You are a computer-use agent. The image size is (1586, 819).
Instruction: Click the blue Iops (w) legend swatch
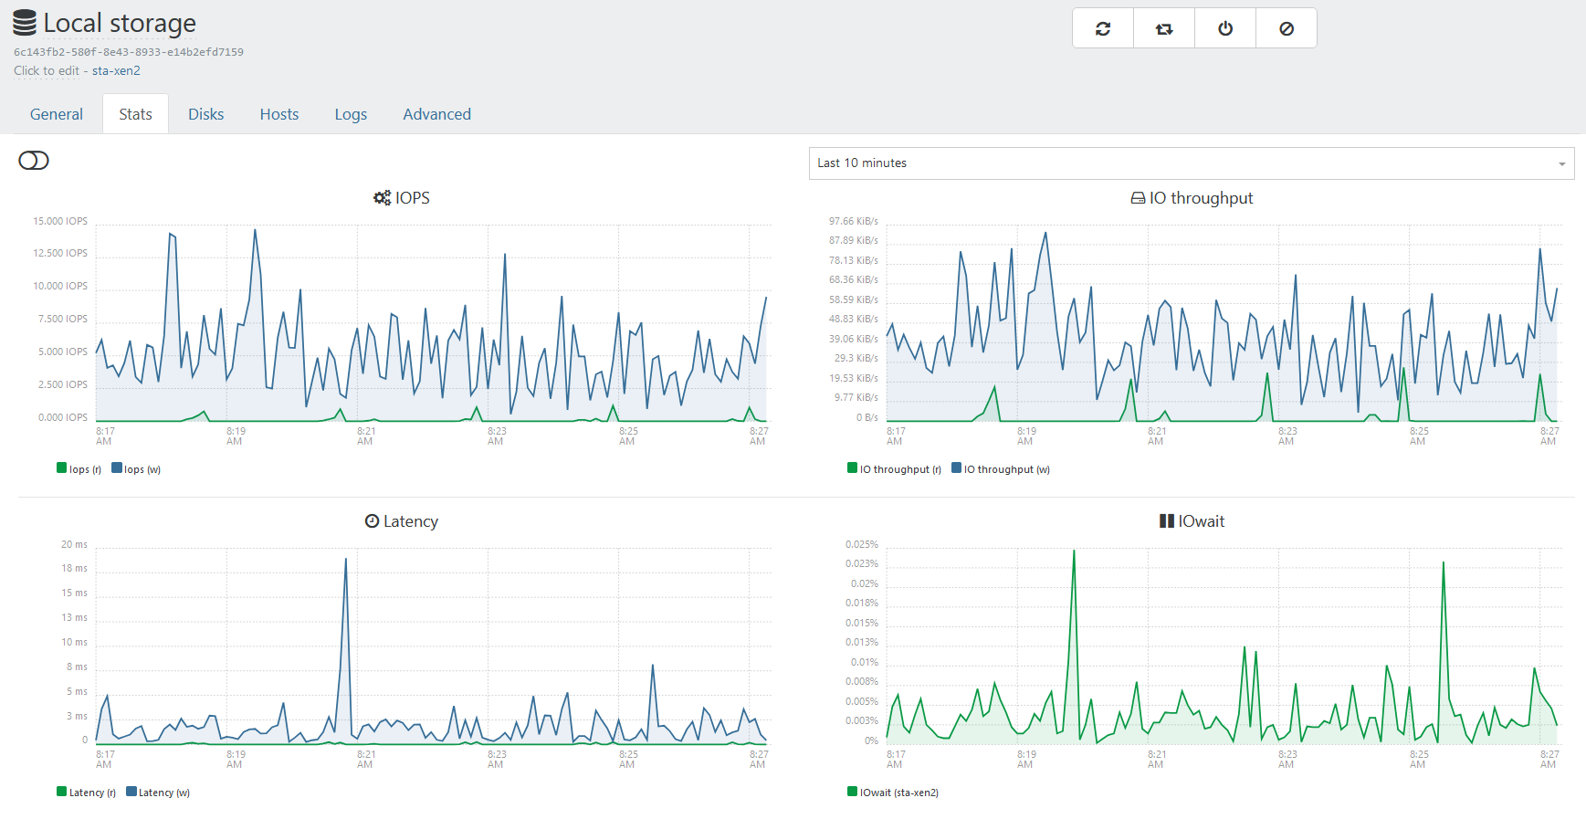(117, 468)
